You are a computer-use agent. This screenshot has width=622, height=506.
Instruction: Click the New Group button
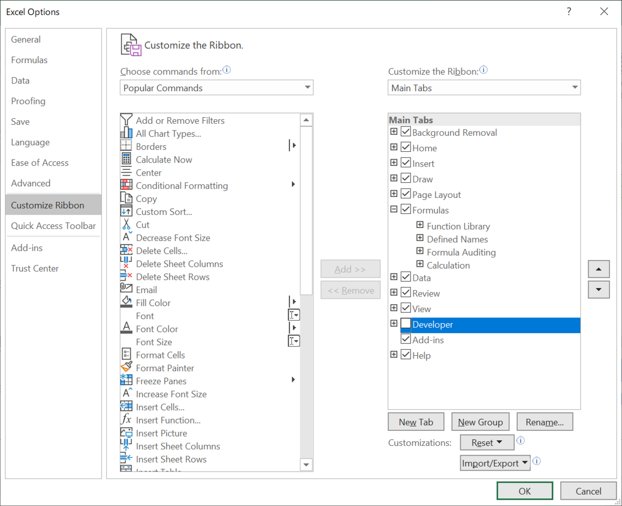(x=480, y=422)
